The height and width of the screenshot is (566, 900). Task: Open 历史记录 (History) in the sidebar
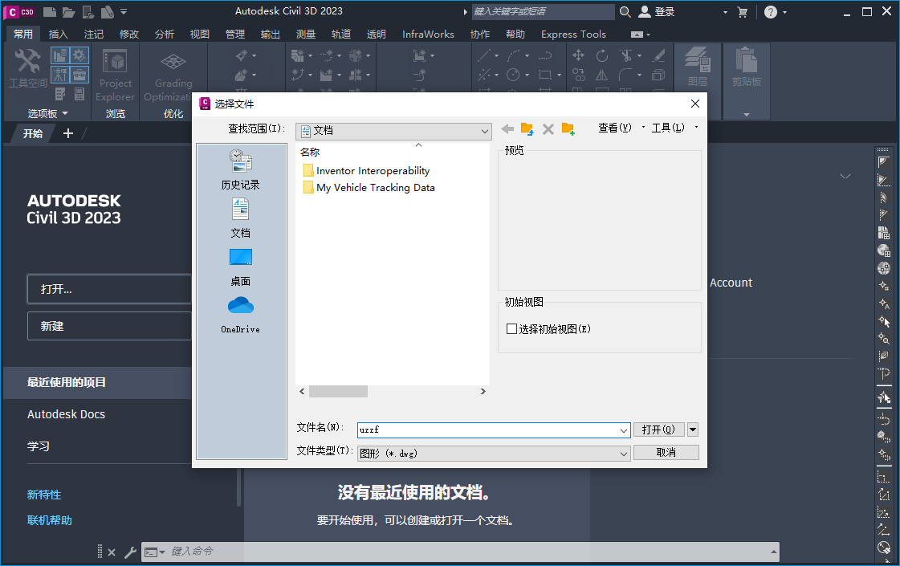[239, 169]
